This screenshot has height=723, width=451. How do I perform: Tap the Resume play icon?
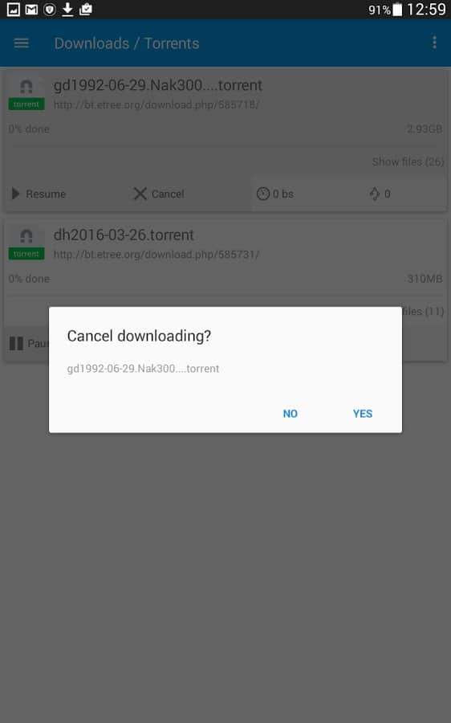(x=16, y=194)
